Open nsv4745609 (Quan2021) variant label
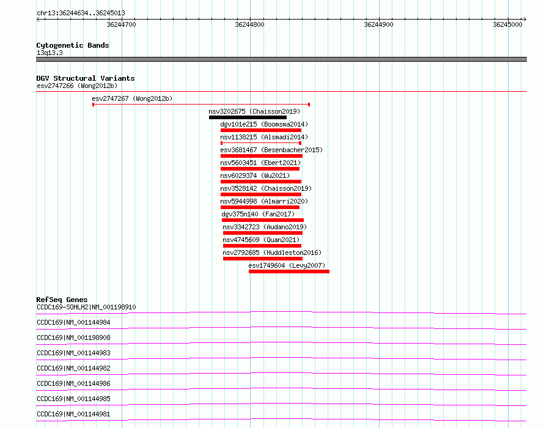Screen dimensions: 544x428 [261, 240]
